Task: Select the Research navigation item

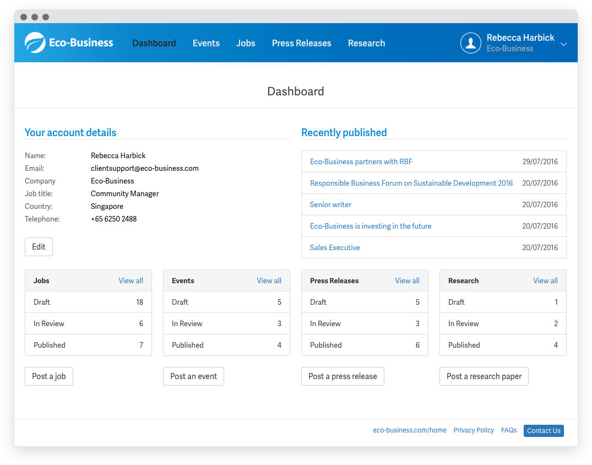Action: tap(366, 43)
